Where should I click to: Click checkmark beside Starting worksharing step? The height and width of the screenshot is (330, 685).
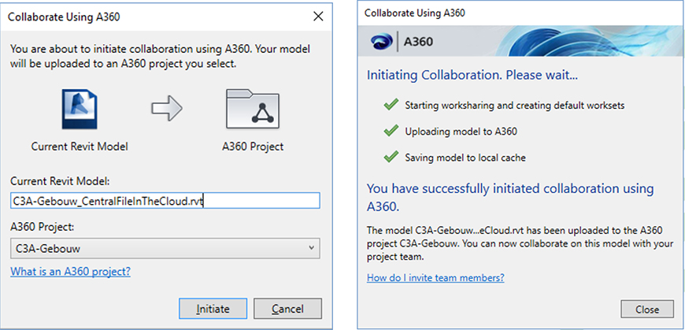[x=391, y=105]
